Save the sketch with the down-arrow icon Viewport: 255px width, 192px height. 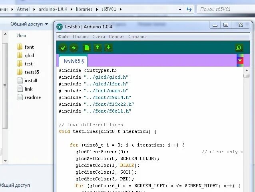point(108,48)
